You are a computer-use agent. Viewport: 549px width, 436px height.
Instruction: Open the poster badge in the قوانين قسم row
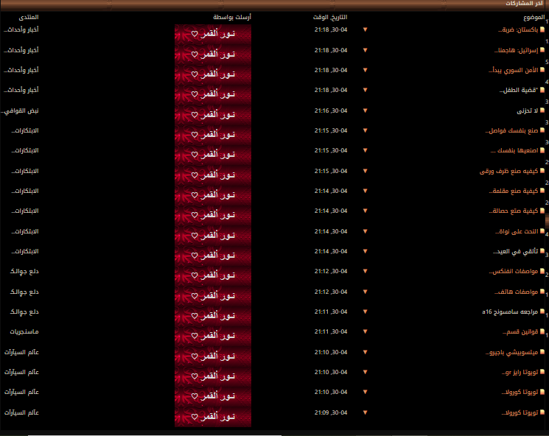coord(213,336)
